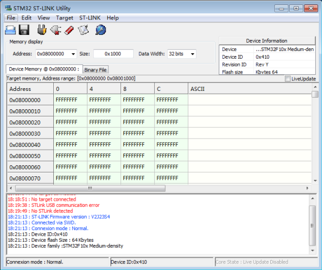Click the Device Information header

(267, 41)
